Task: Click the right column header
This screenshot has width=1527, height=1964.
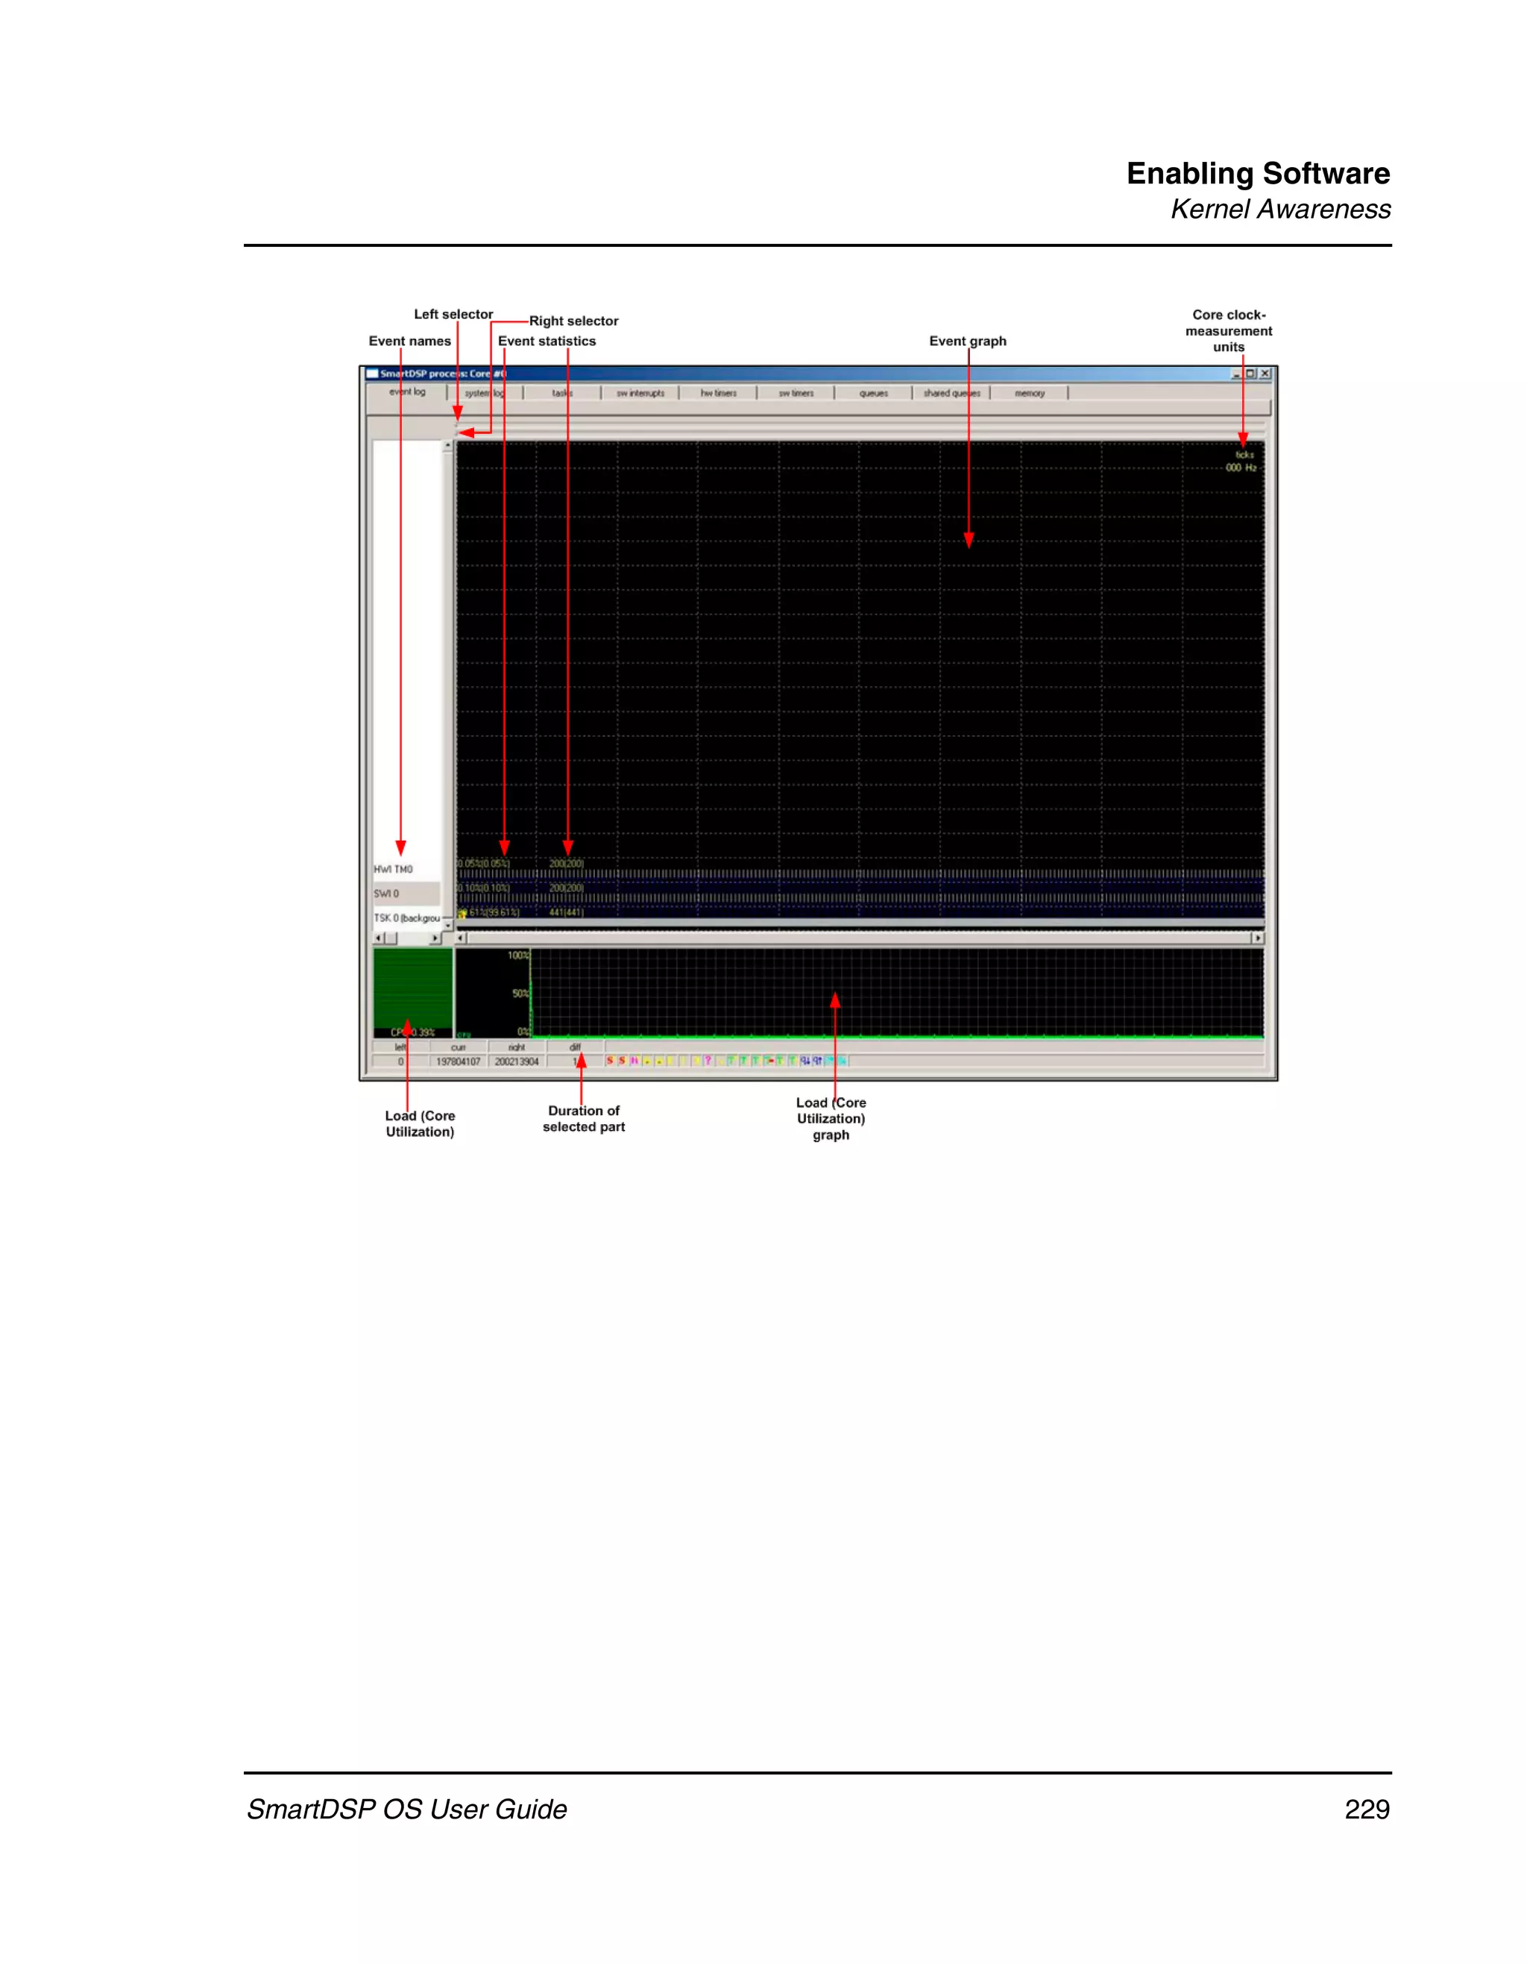Action: pos(517,1048)
